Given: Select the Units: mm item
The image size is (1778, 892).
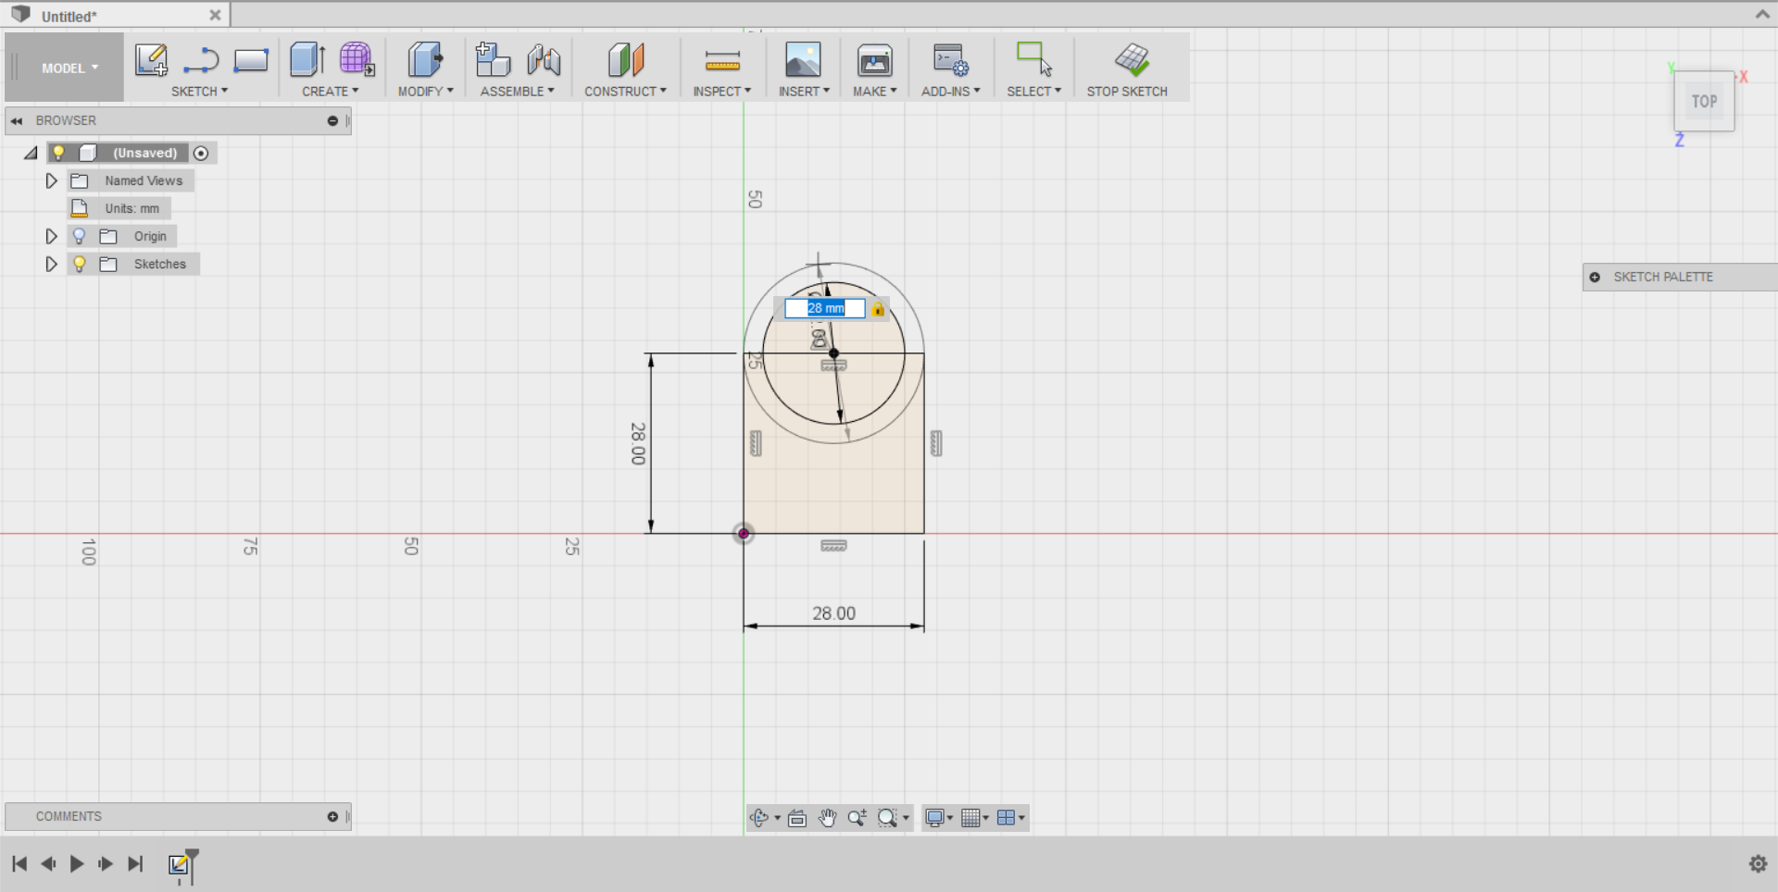Looking at the screenshot, I should coord(131,208).
